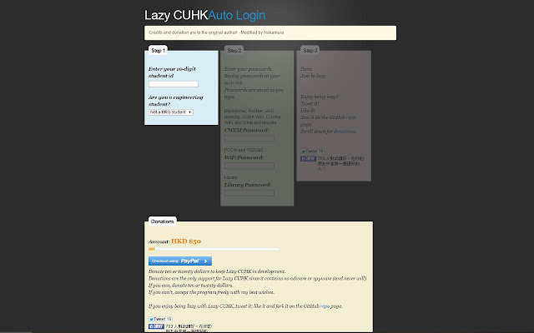The height and width of the screenshot is (333, 534).
Task: Click the 'HKD $50' amount value
Action: (x=186, y=241)
